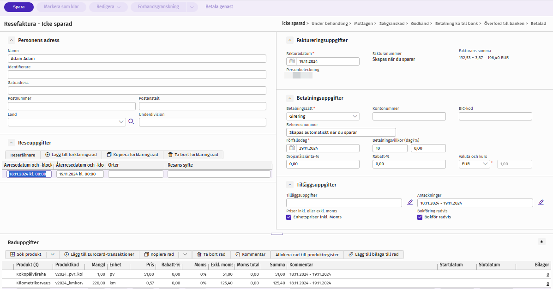The height and width of the screenshot is (289, 553).
Task: Click the bilagor count link for Kokopäiväraha
Action: (548, 275)
